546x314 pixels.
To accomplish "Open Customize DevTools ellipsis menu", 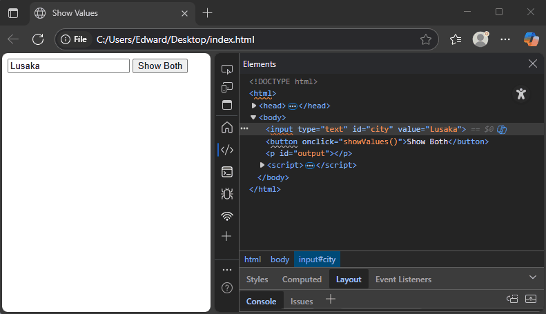I will (227, 270).
